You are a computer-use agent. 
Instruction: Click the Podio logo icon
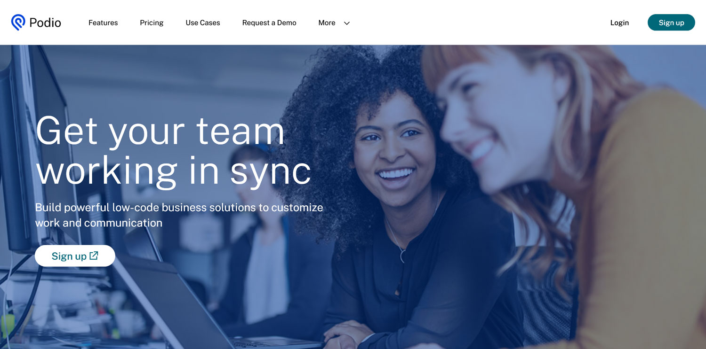coord(18,22)
